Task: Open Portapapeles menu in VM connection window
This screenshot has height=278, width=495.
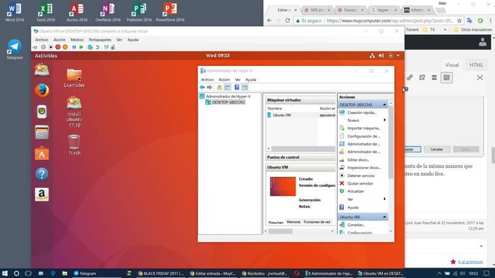Action: tap(99, 40)
